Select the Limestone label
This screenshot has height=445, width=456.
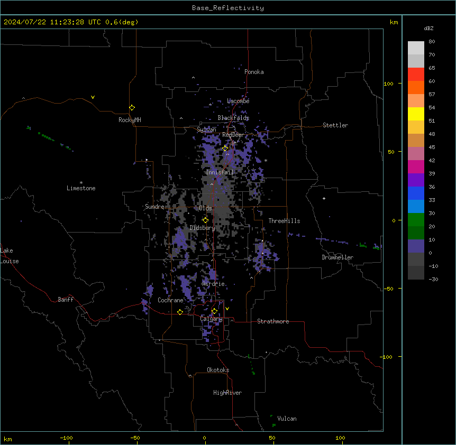tap(81, 188)
